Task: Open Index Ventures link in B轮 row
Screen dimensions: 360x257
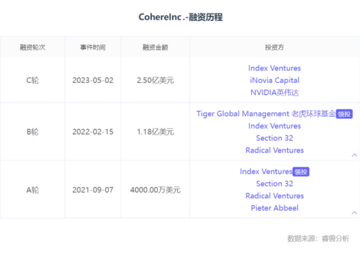Action: 274,126
